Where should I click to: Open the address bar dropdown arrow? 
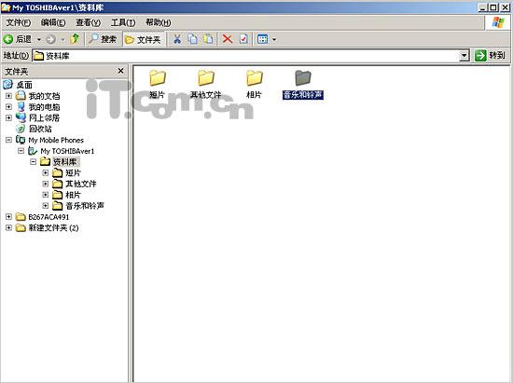click(x=464, y=56)
